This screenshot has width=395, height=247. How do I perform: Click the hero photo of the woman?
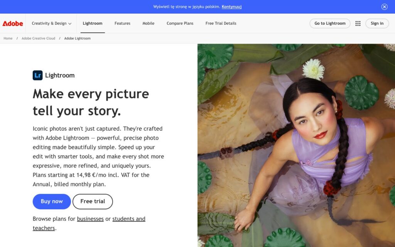pos(296,145)
